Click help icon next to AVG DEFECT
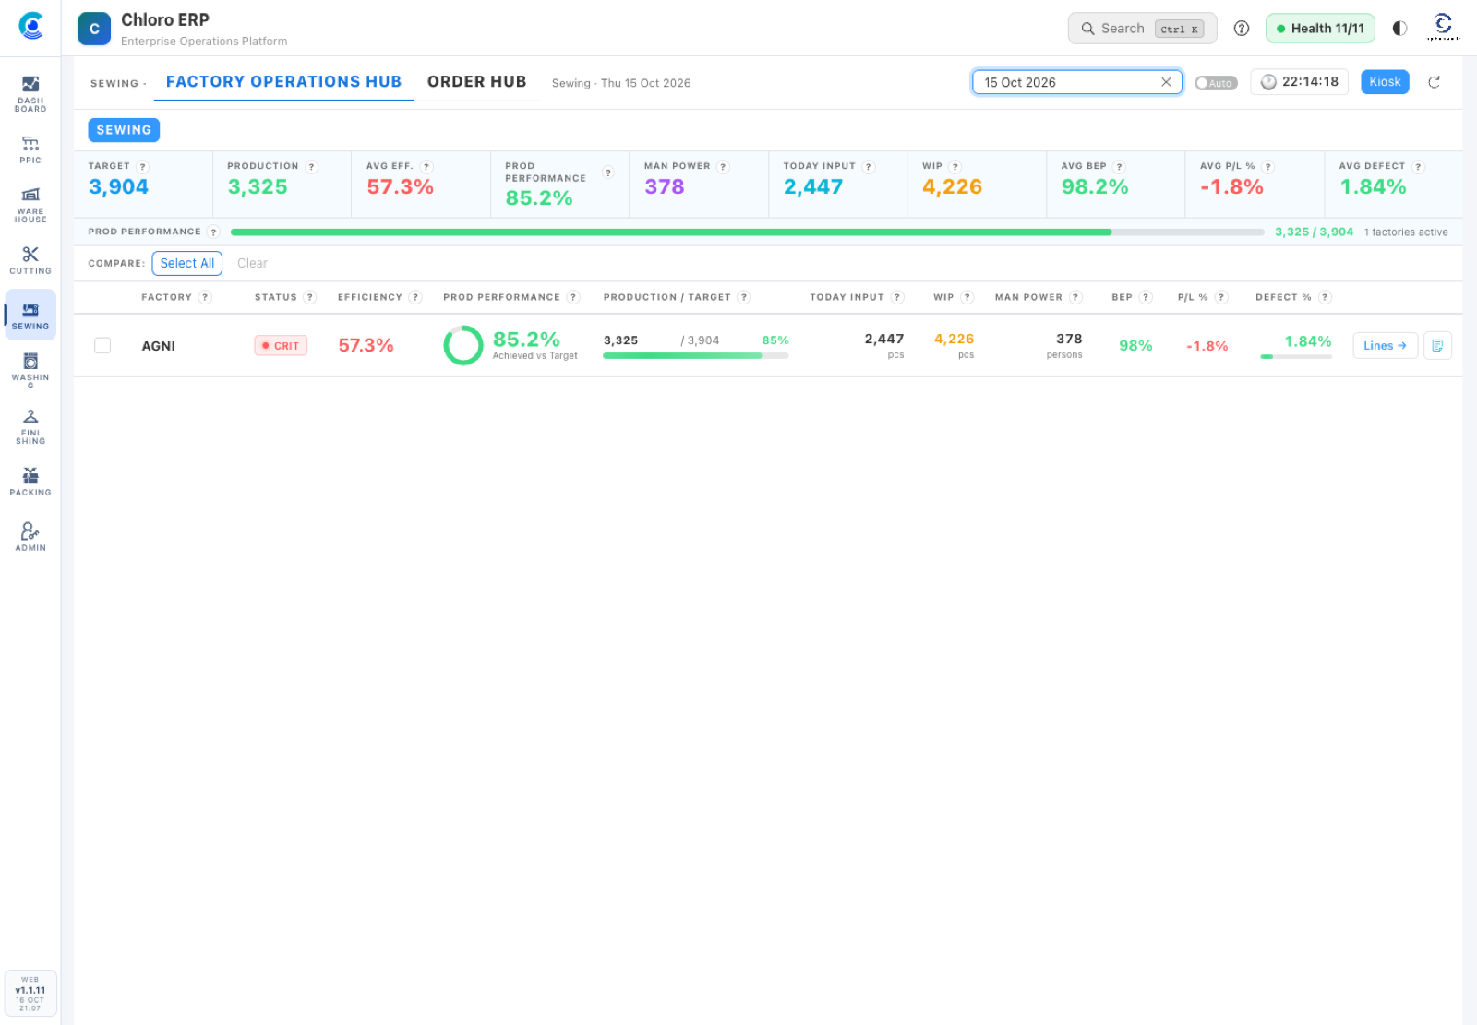Viewport: 1477px width, 1025px height. (1419, 167)
